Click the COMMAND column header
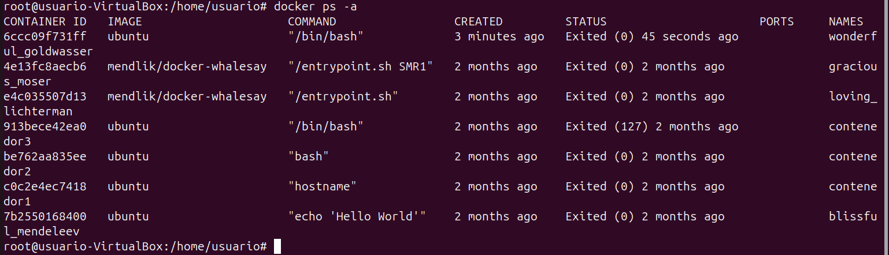This screenshot has width=889, height=255. click(x=312, y=22)
